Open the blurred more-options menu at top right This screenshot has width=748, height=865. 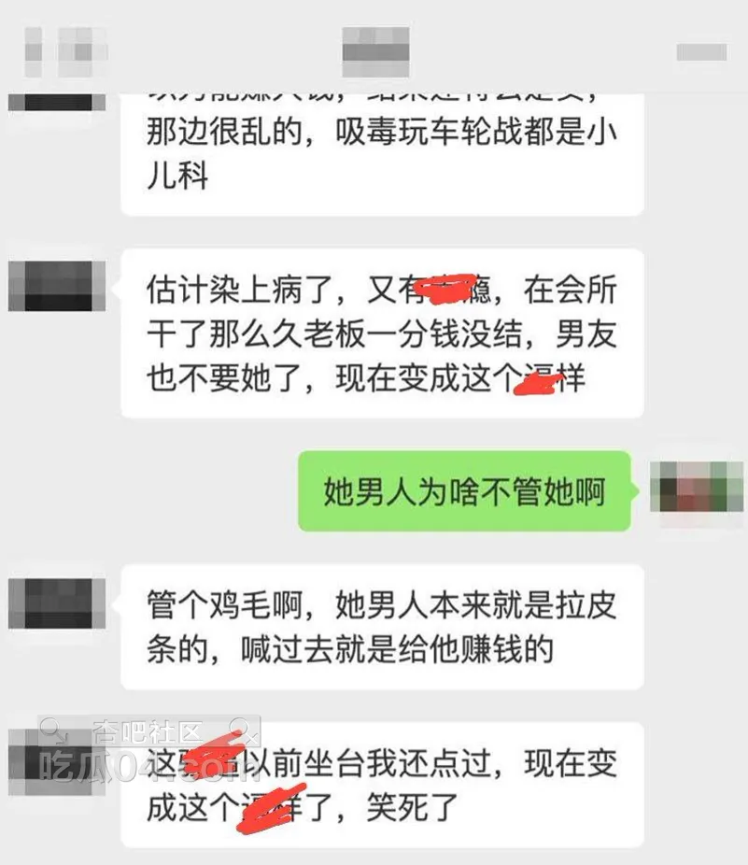701,52
